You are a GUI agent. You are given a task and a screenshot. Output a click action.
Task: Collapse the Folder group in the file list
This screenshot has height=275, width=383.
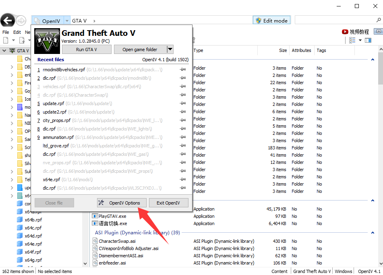[x=373, y=59]
